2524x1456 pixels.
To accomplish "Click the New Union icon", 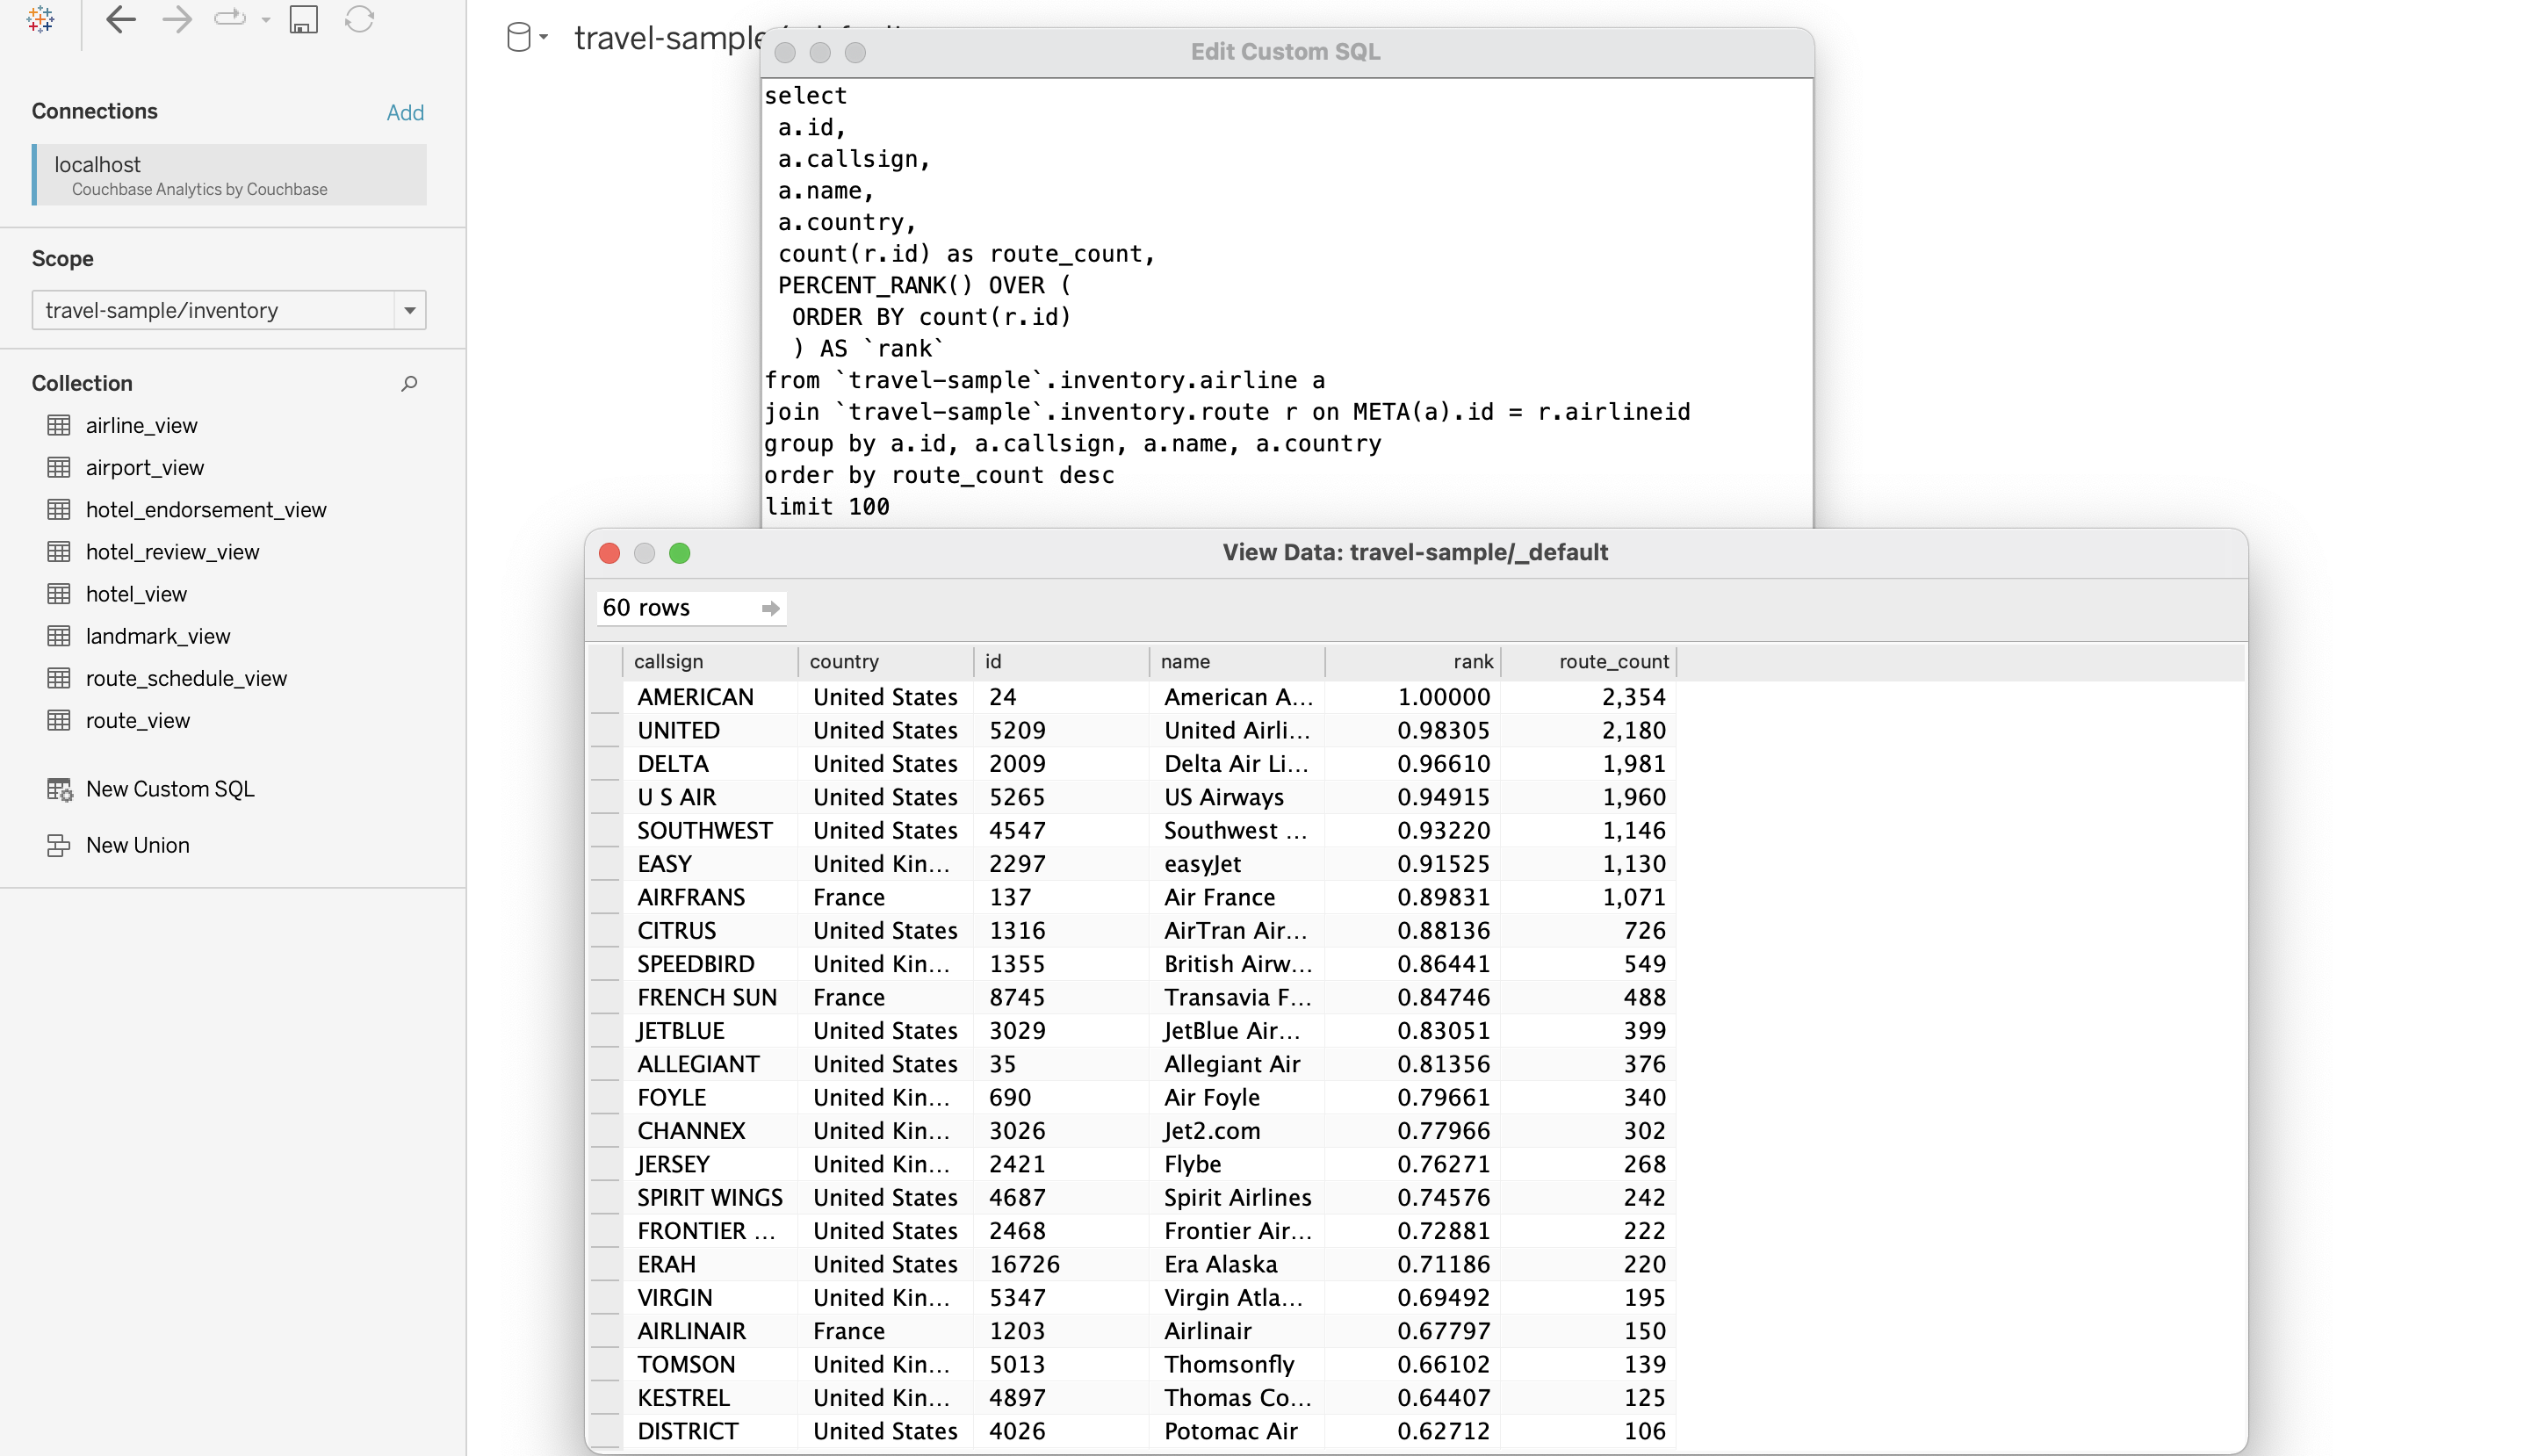I will 59,844.
